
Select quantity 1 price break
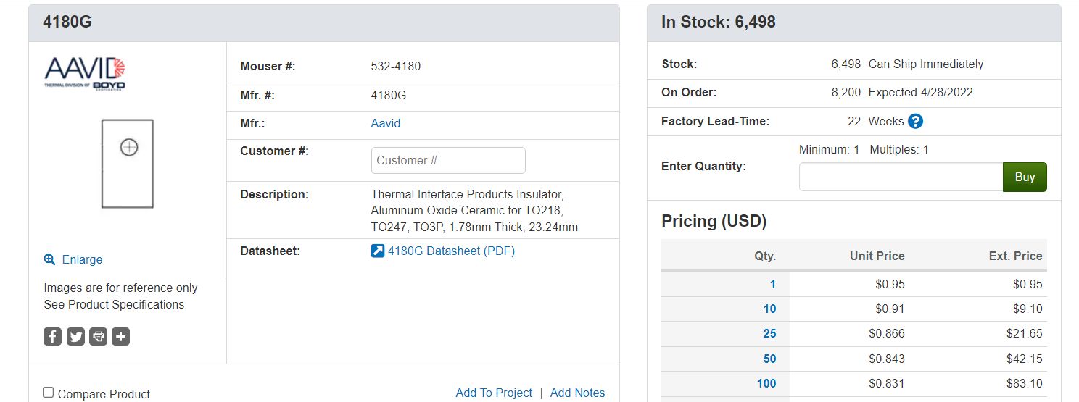(773, 285)
